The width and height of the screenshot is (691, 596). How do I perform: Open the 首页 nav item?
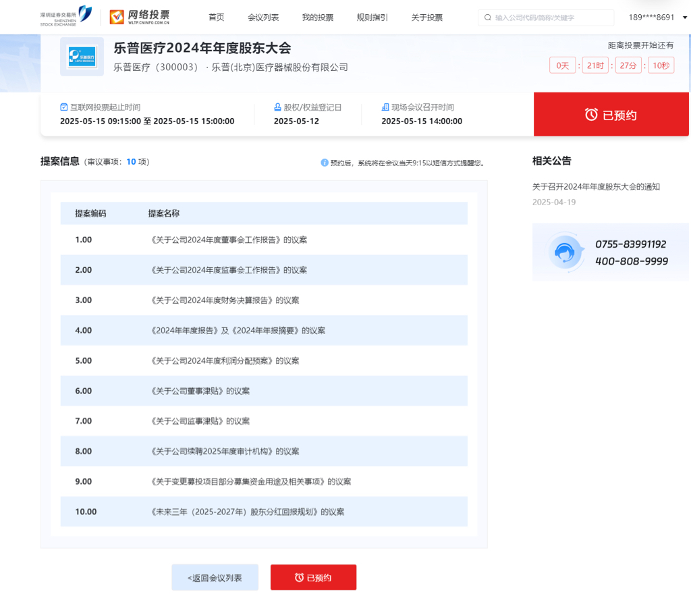click(x=217, y=17)
